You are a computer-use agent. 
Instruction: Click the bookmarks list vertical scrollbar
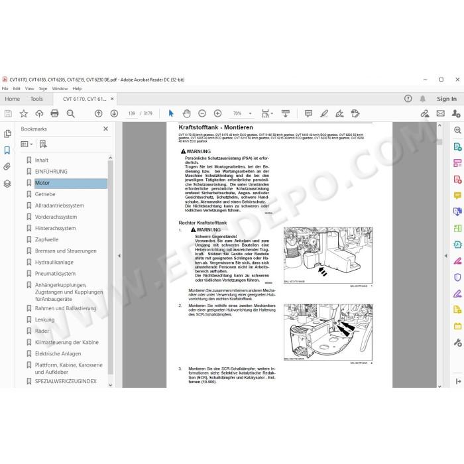click(111, 268)
